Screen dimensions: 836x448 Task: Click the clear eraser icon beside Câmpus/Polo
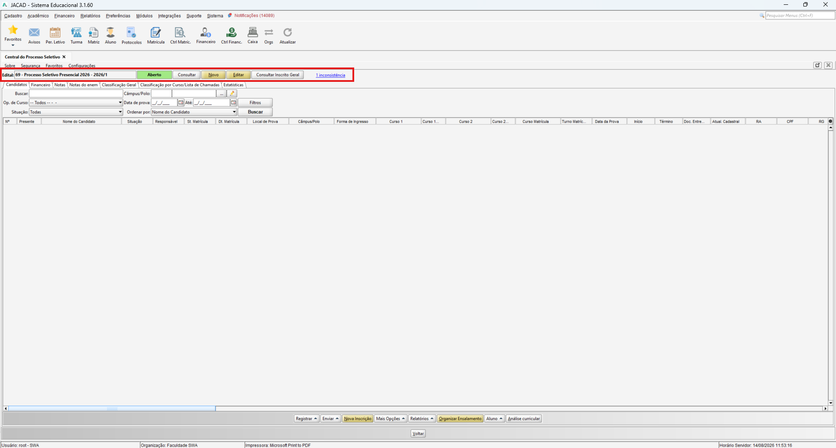tap(232, 94)
